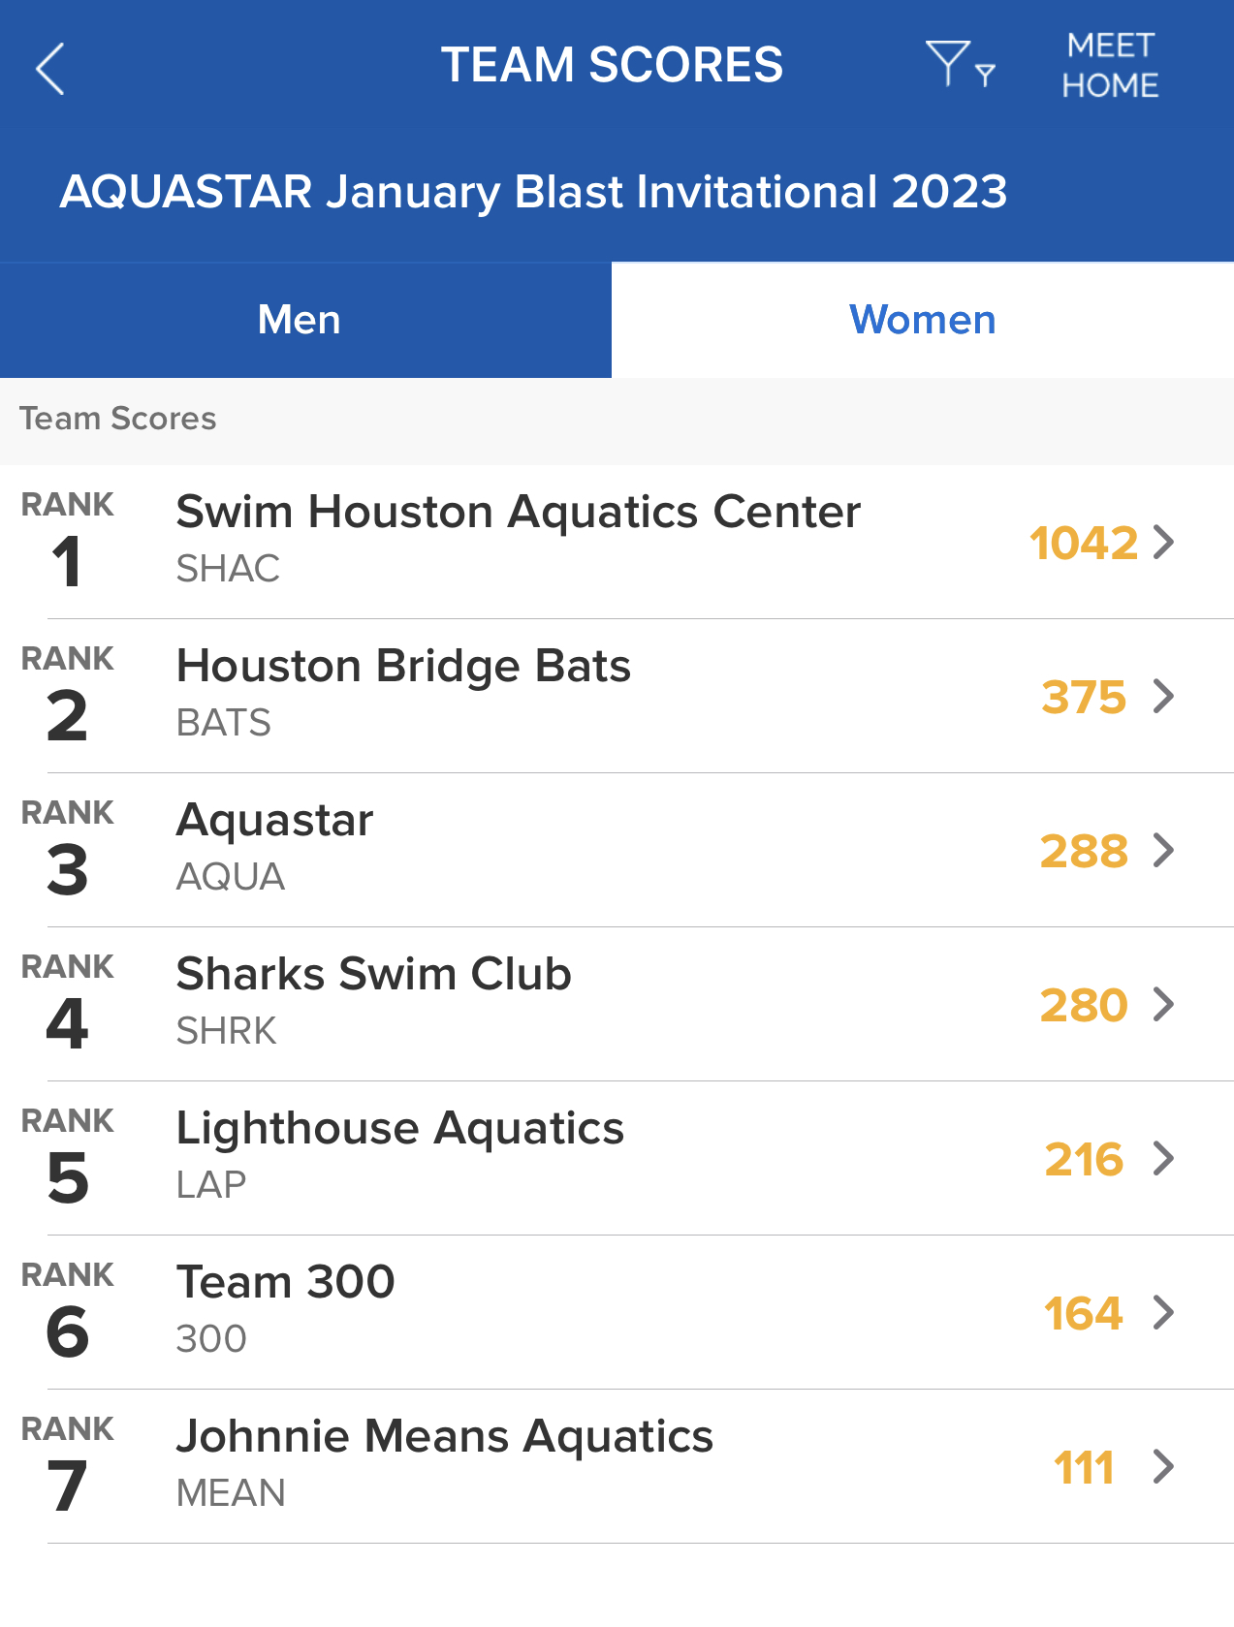Open Johnnie Means Aquatics chevron
The image size is (1234, 1627).
[x=1164, y=1466]
